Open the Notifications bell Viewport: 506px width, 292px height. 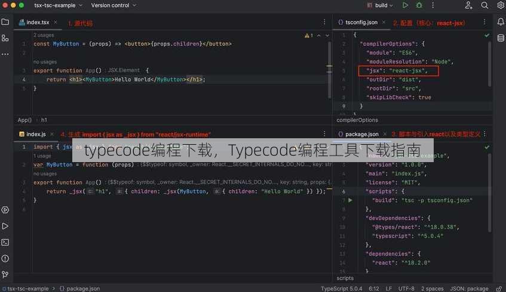point(501,21)
